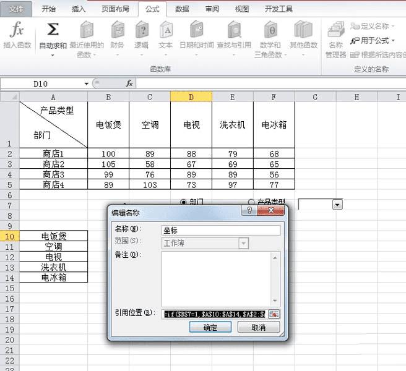
Task: Click the Refers to (引用位置) formula field
Action: tap(214, 314)
